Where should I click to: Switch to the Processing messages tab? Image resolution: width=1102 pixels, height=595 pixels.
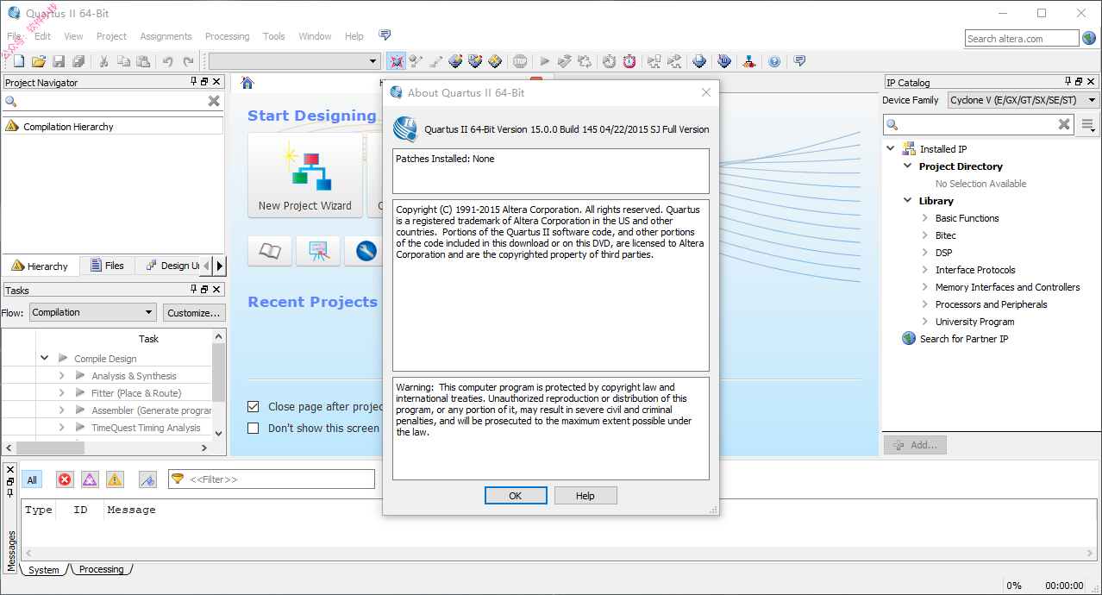(x=101, y=569)
